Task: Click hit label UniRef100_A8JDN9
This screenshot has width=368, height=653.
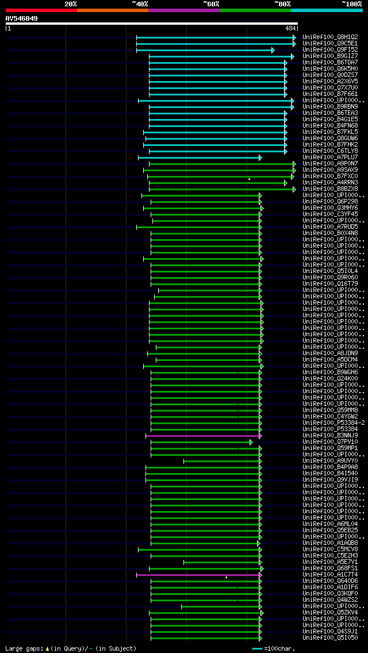Action: (x=330, y=354)
